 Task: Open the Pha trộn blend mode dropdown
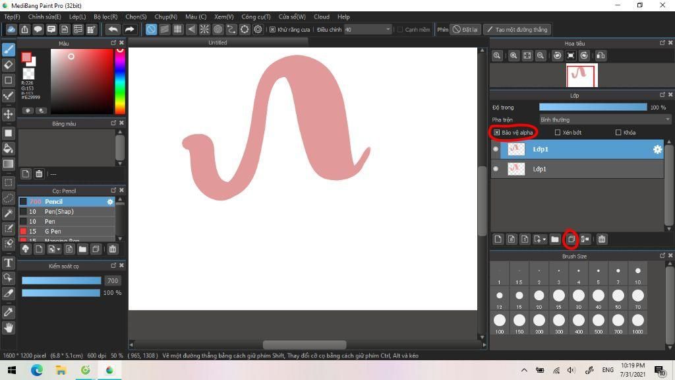[x=605, y=119]
